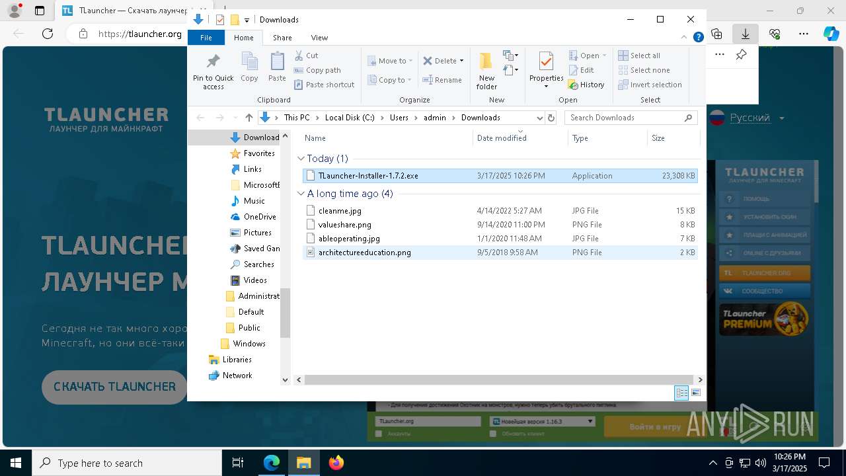This screenshot has height=476, width=846.
Task: Click Edit in the Open group
Action: 581,70
